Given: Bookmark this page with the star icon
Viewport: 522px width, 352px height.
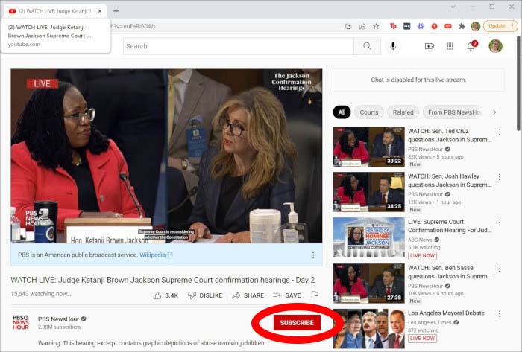Looking at the screenshot, I should coord(376,26).
